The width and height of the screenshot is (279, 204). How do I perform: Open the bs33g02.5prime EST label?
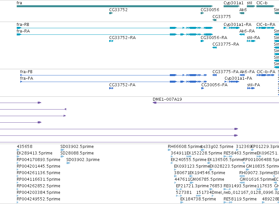click(x=217, y=147)
